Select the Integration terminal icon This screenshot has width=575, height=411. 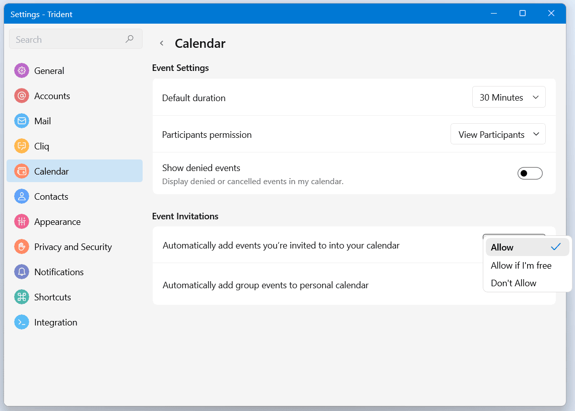pyautogui.click(x=22, y=322)
